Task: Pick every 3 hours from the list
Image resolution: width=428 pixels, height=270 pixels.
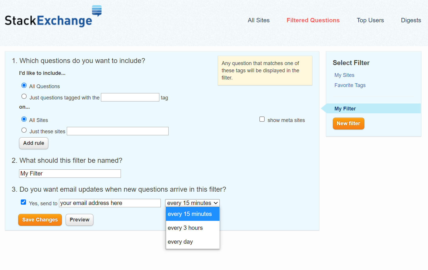Action: coord(193,228)
